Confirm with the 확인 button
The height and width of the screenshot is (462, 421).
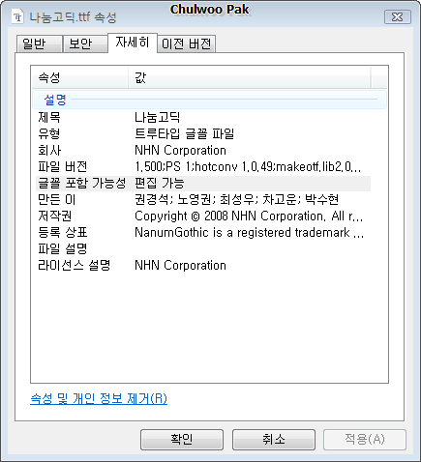182,440
